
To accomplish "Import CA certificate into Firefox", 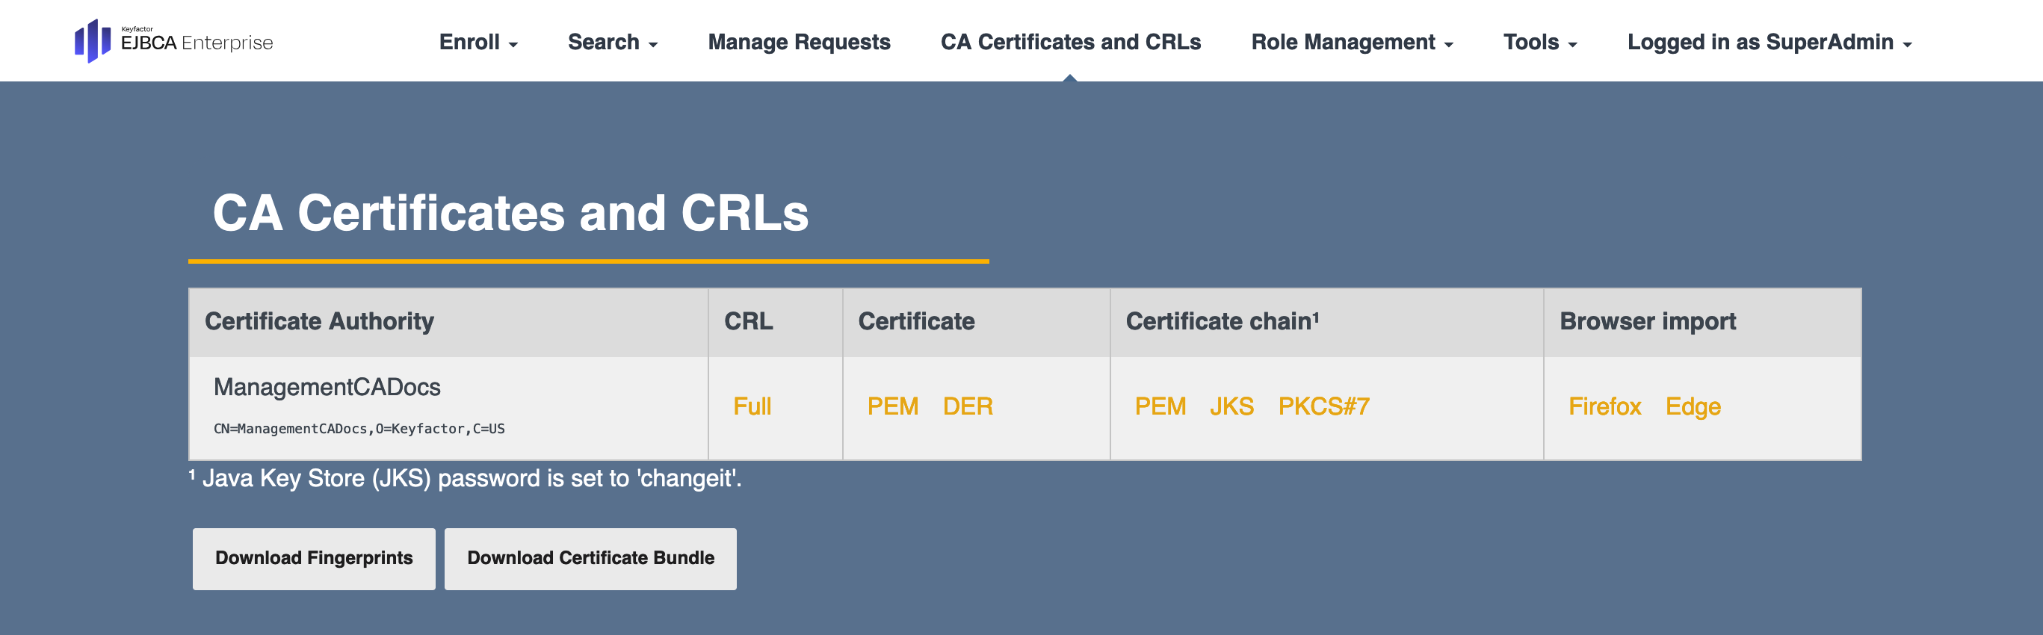I will [1604, 406].
